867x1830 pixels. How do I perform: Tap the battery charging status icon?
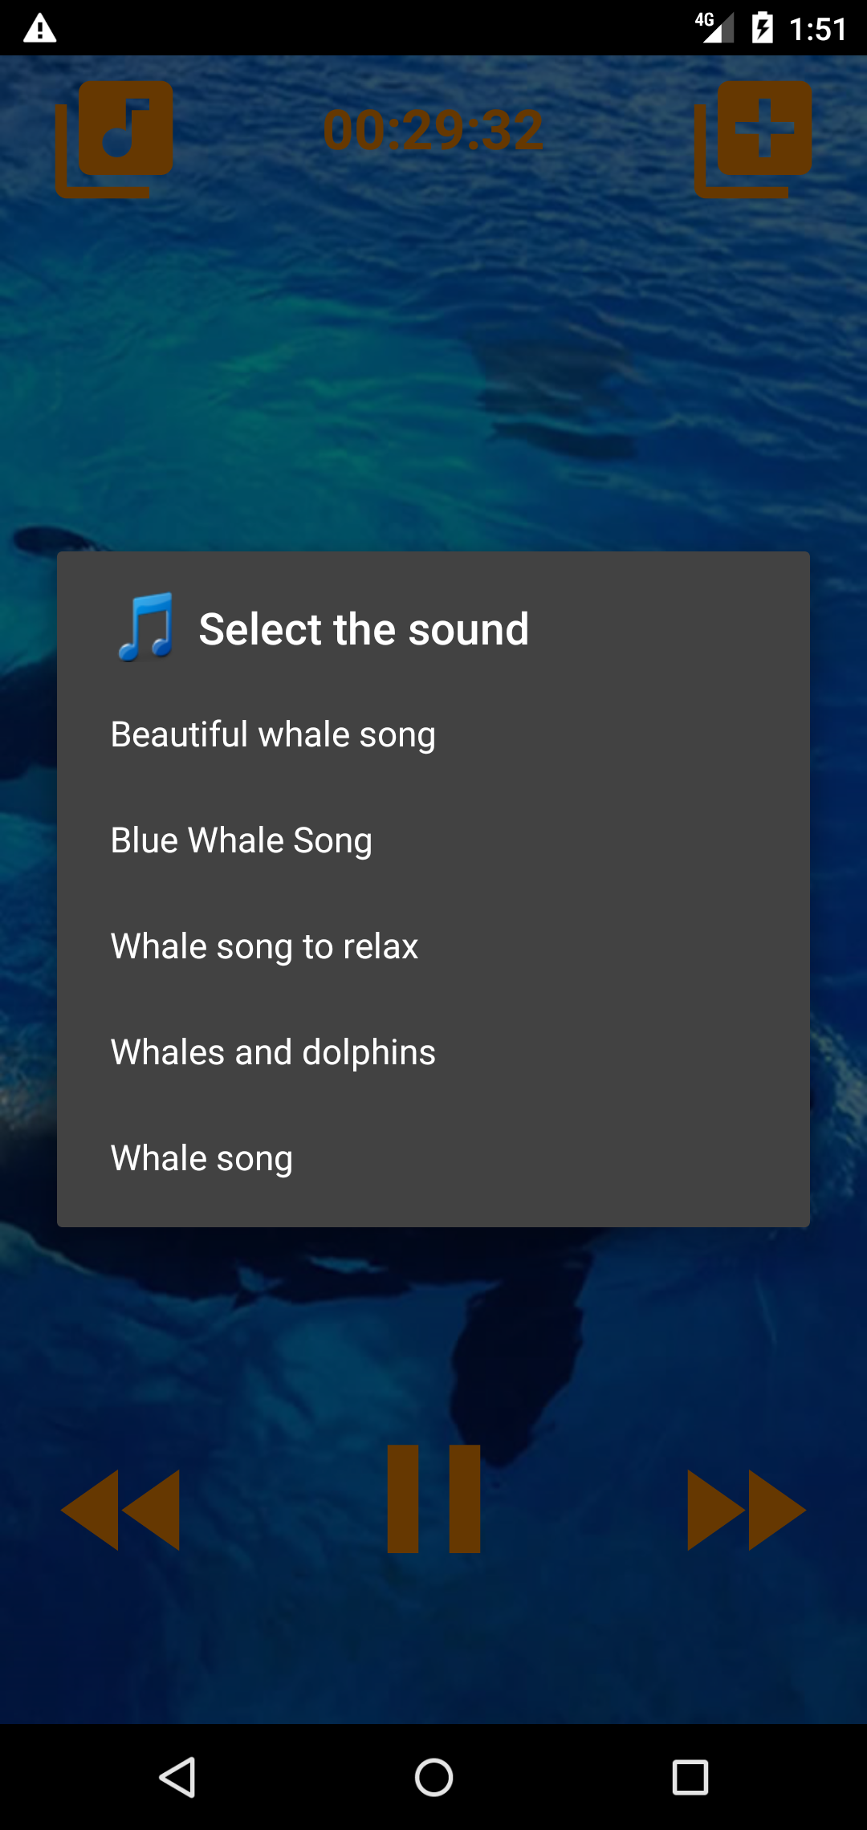click(762, 28)
